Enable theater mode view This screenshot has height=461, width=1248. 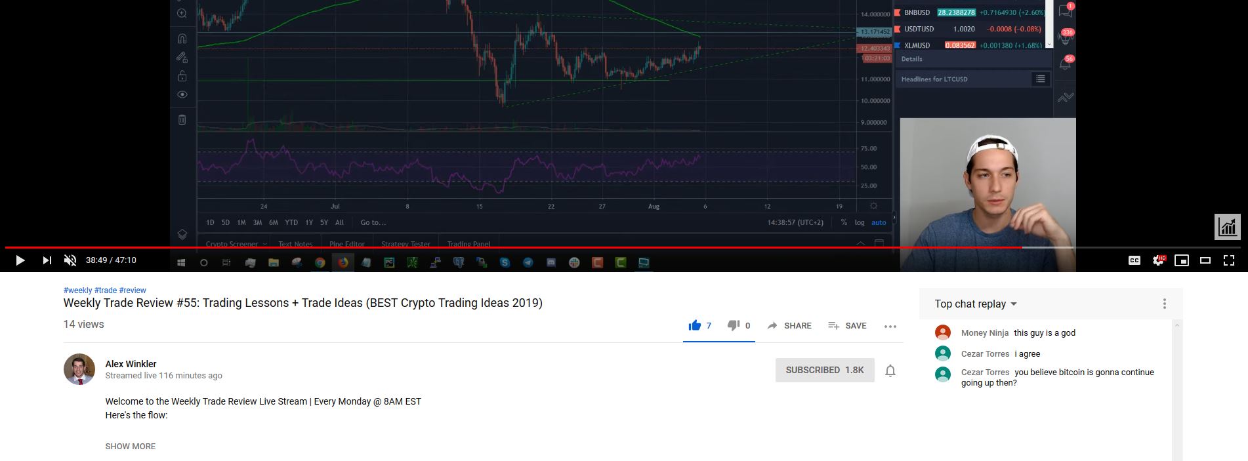[1205, 260]
